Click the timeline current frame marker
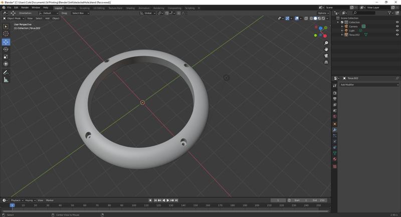401x217 pixels. 12,205
